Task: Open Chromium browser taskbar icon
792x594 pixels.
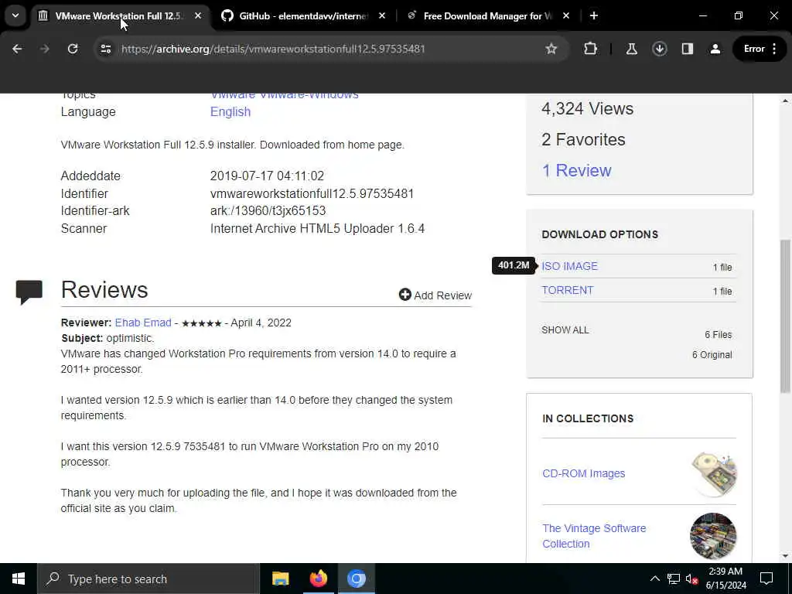Action: coord(356,579)
